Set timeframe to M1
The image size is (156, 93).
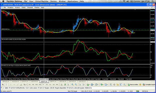point(30,85)
